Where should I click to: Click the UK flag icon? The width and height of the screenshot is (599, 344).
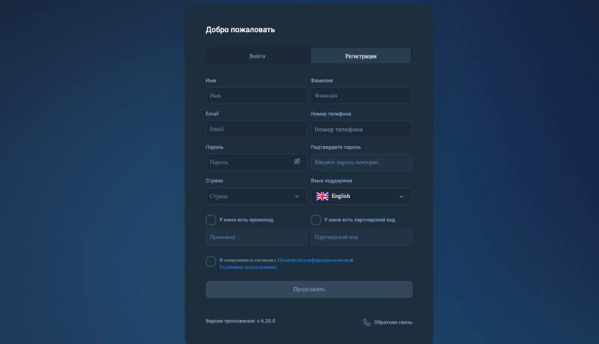click(x=322, y=196)
